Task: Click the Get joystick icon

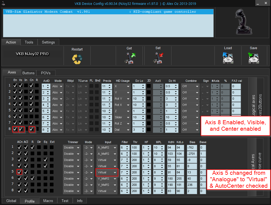Action: pos(130,58)
